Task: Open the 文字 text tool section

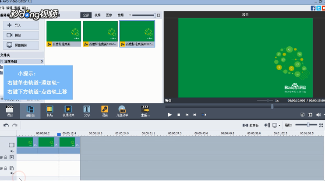Action: [x=87, y=111]
